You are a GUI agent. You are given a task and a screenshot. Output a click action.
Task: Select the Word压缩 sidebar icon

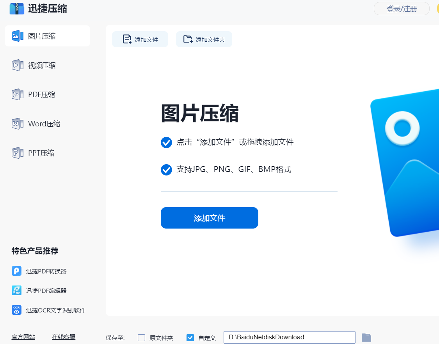click(x=17, y=124)
